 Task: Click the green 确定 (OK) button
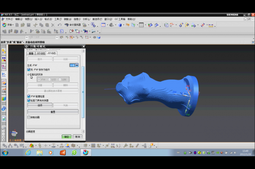point(67,137)
